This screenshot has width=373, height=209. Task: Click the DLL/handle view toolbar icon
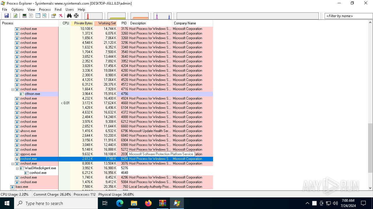pos(45,16)
